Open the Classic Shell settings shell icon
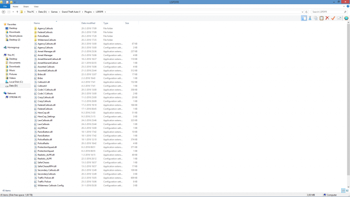Viewport: 350px width, 197px height. [346, 18]
